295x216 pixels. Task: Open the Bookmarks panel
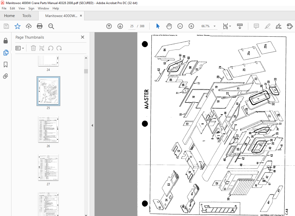6,65
